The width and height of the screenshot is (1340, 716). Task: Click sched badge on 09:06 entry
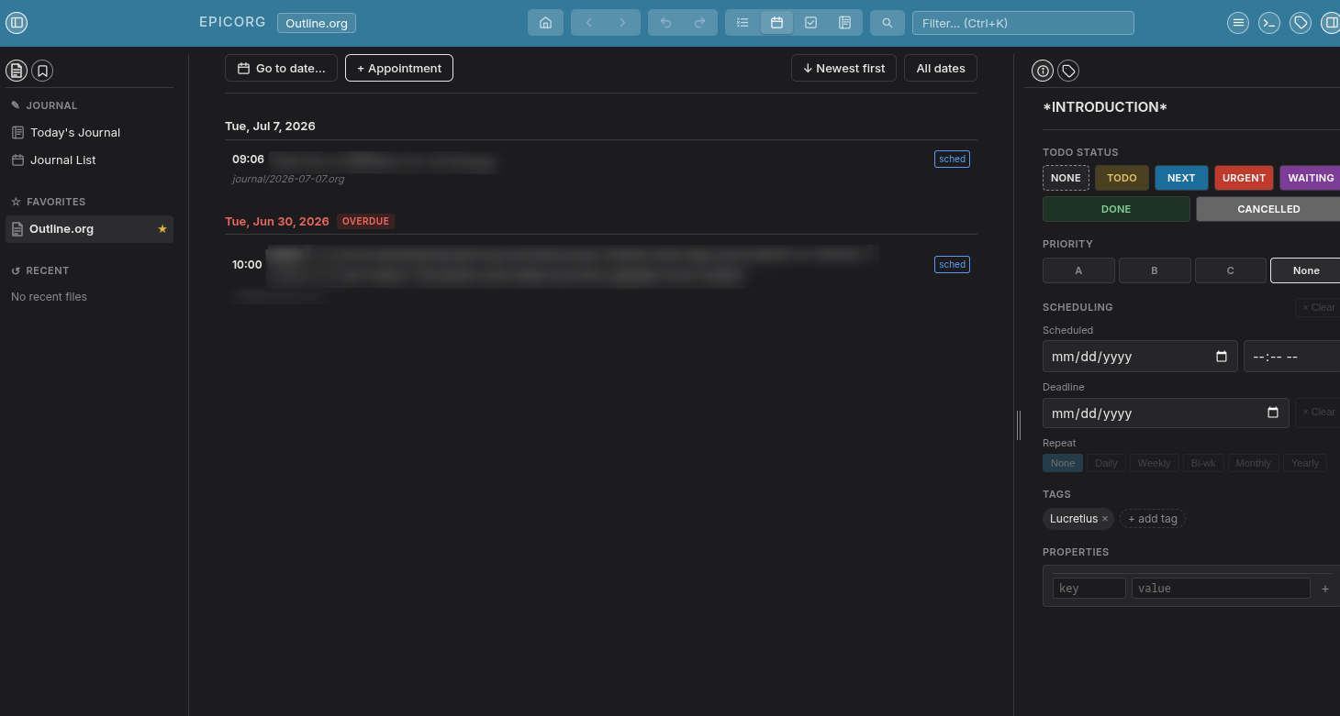952,160
